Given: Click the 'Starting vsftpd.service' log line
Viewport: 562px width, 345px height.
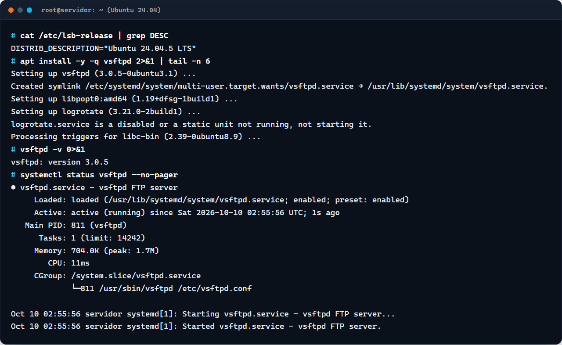Looking at the screenshot, I should (203, 314).
